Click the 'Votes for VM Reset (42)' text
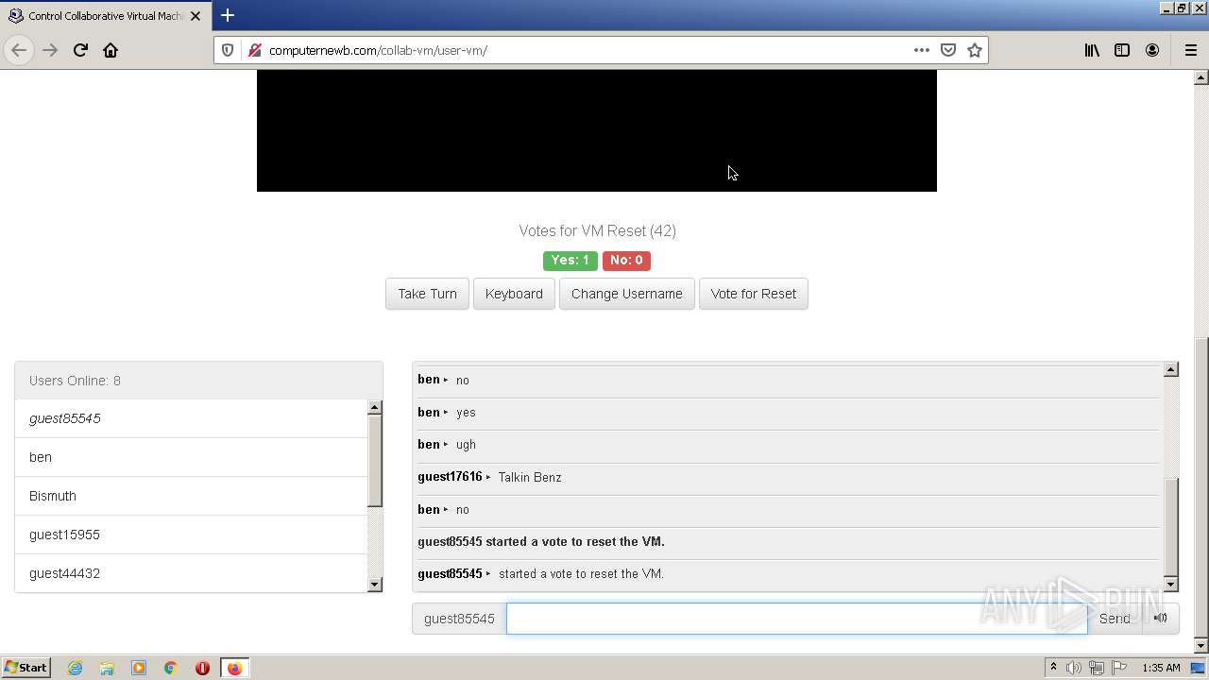 pyautogui.click(x=597, y=230)
